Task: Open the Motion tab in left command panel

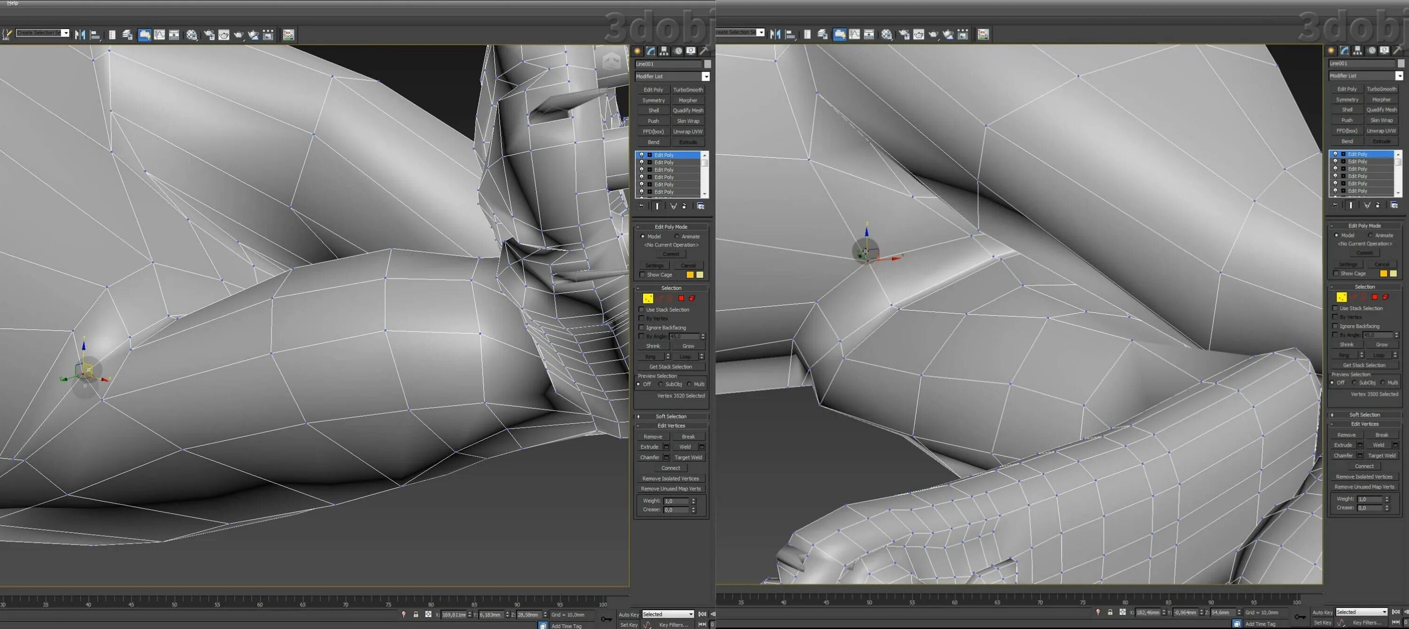Action: [678, 51]
